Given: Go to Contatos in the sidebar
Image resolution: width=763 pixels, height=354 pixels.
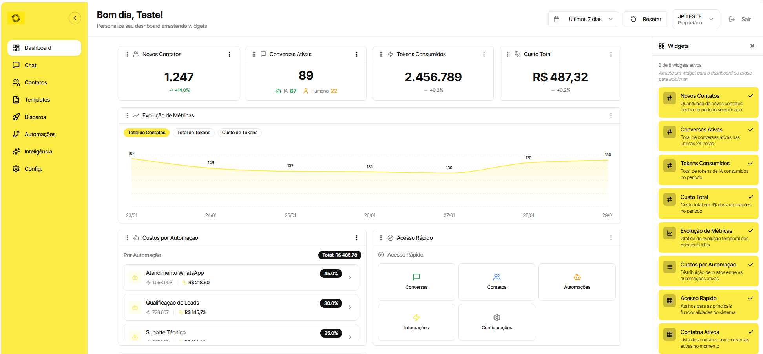Looking at the screenshot, I should point(44,82).
